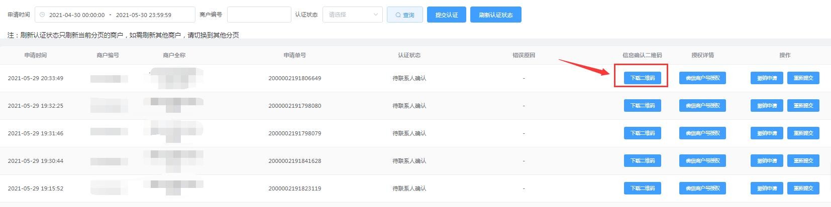Viewport: 831px width, 207px height.
Task: Click the clock icon in date range field
Action: (42, 15)
